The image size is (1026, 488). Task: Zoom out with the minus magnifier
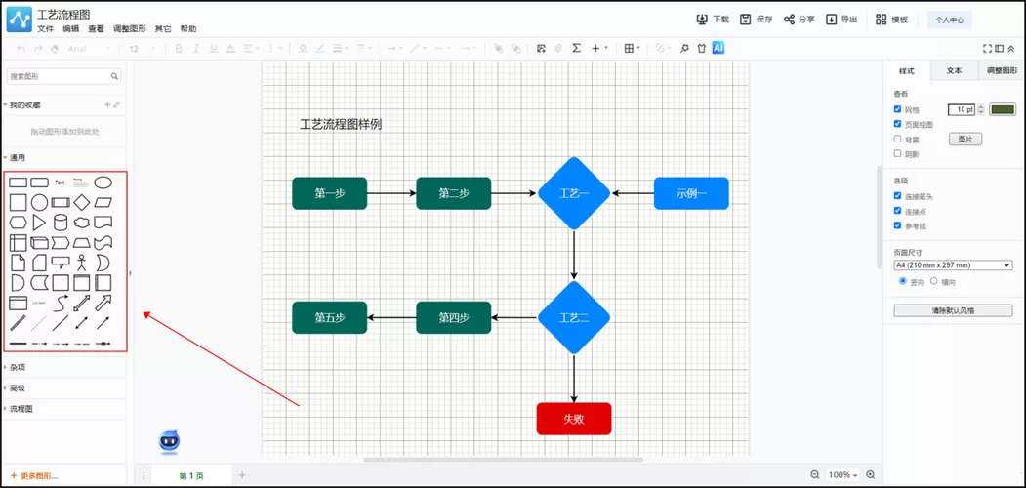(x=814, y=475)
